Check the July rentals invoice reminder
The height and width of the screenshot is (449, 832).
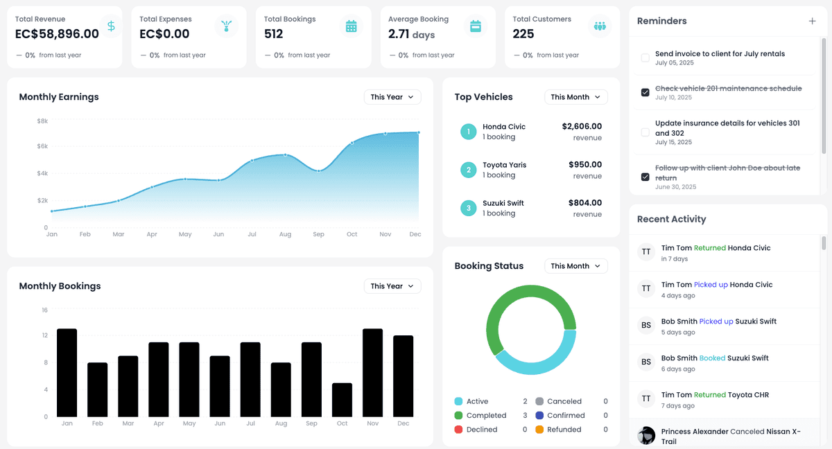click(645, 58)
